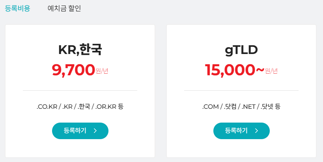Screen dimensions: 323x162
Task: Select the KR,한국 card heading
Action: pyautogui.click(x=80, y=50)
